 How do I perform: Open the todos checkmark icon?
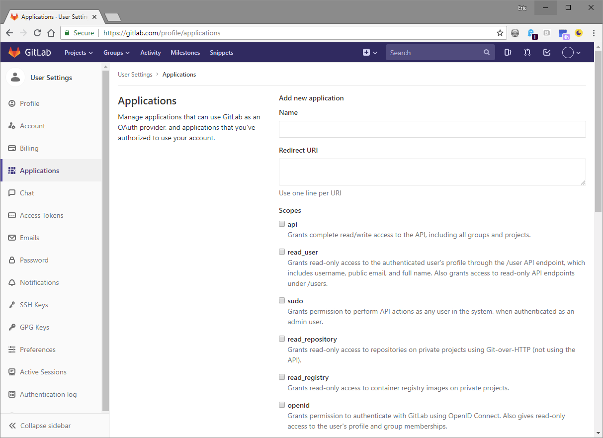547,52
